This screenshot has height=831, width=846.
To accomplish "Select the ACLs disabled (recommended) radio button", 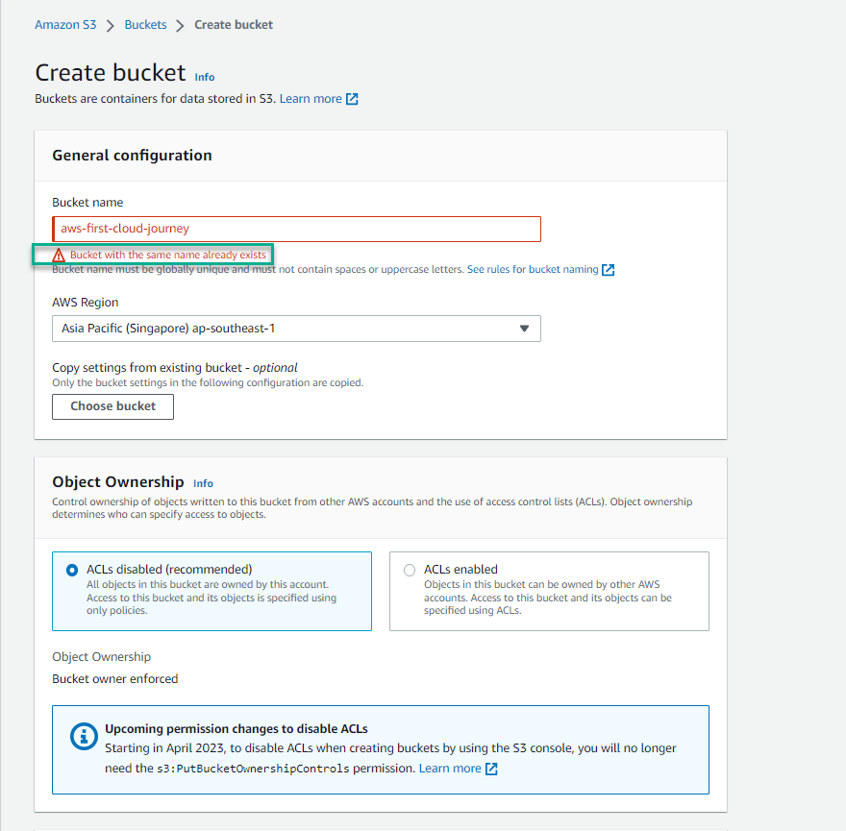I will tap(72, 569).
